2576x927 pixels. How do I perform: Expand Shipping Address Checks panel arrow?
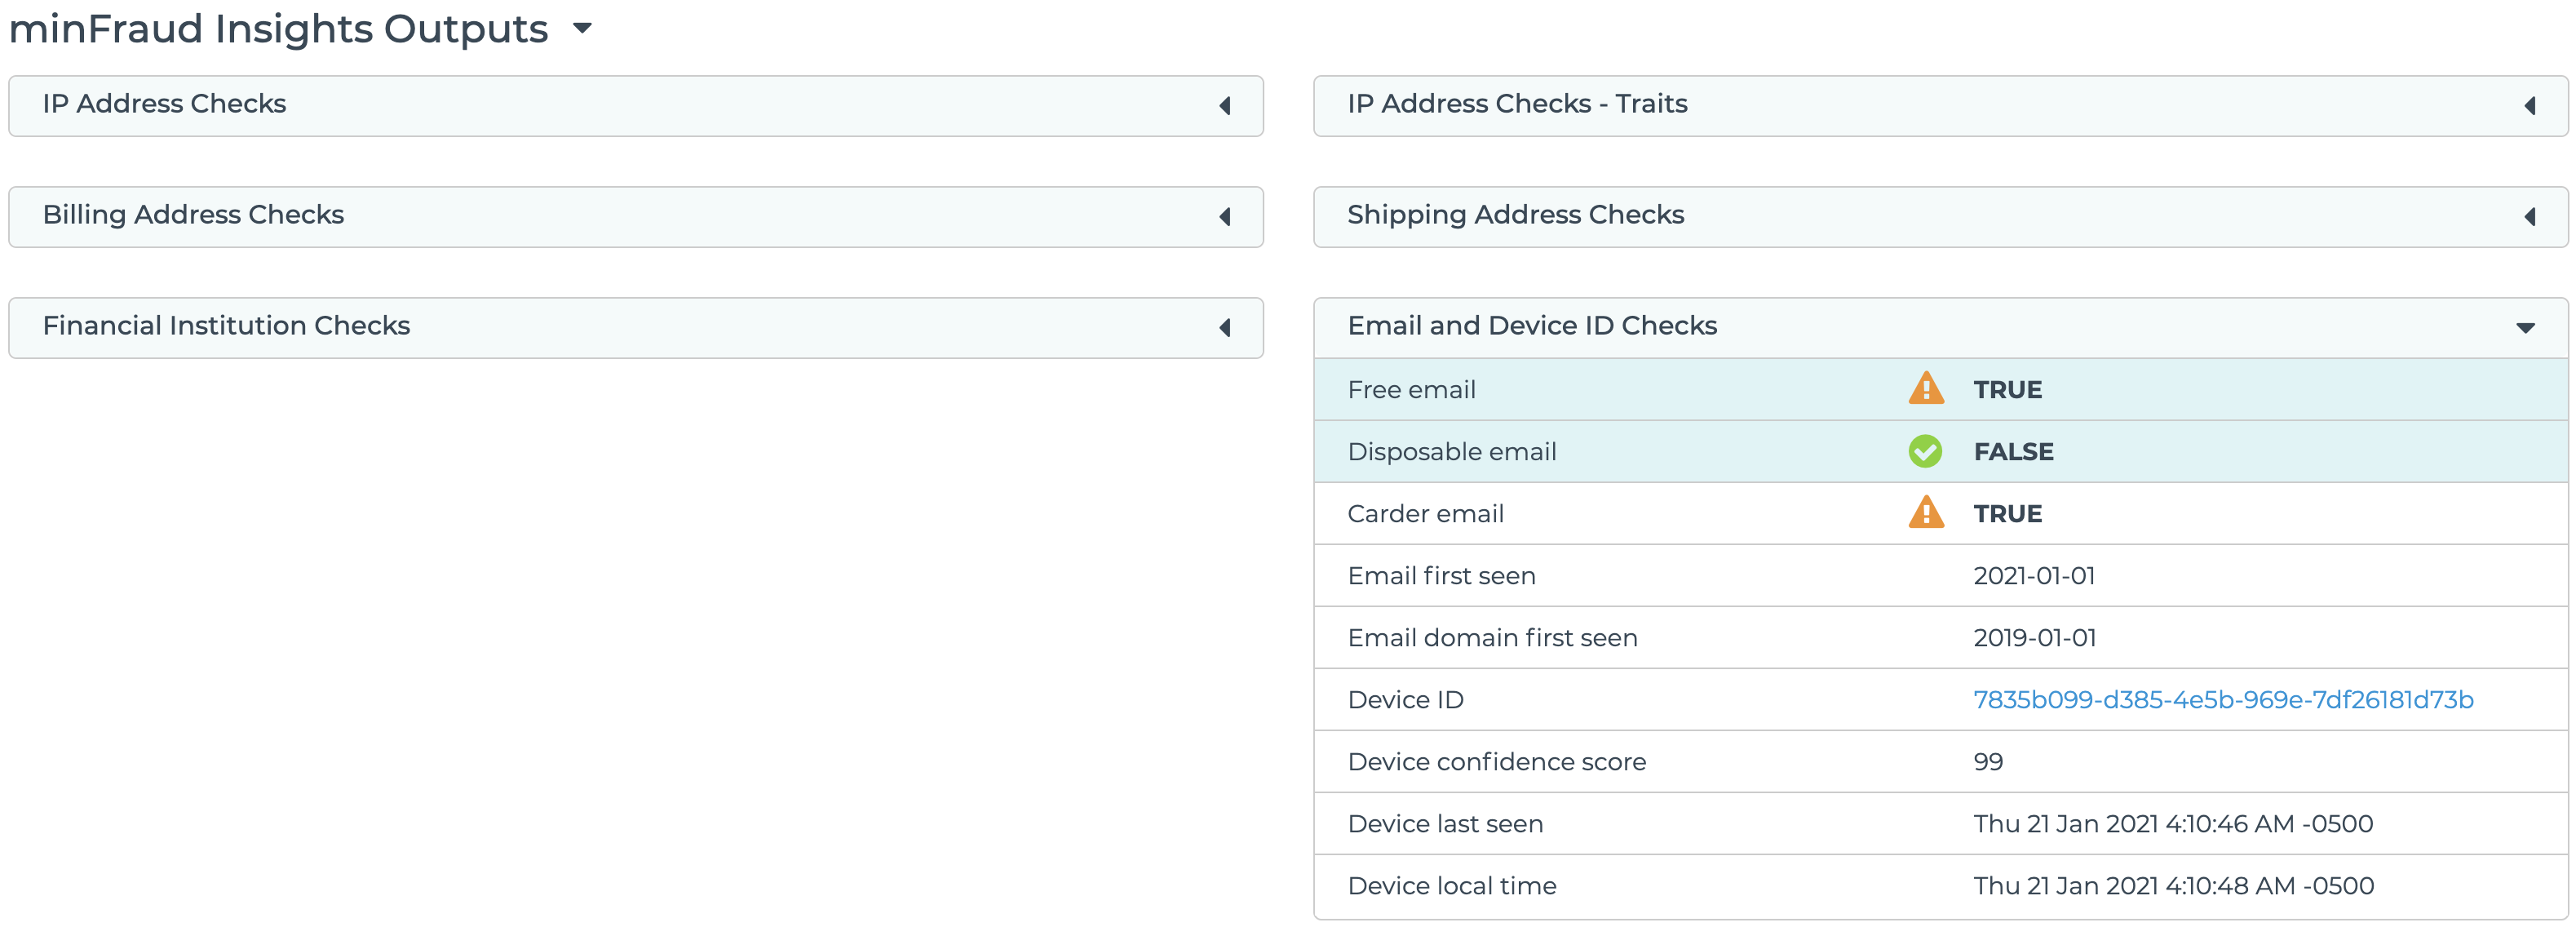coord(2529,216)
